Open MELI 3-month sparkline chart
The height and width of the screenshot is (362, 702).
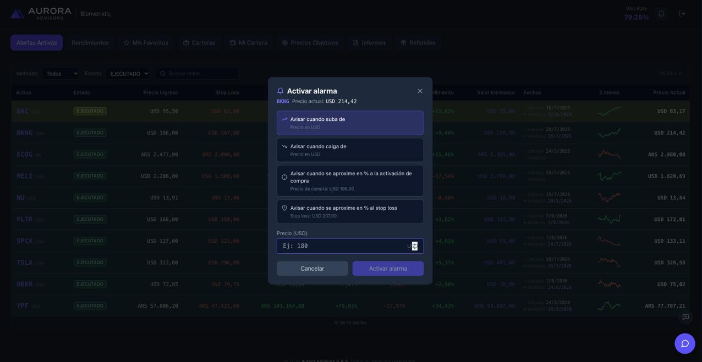coord(609,176)
